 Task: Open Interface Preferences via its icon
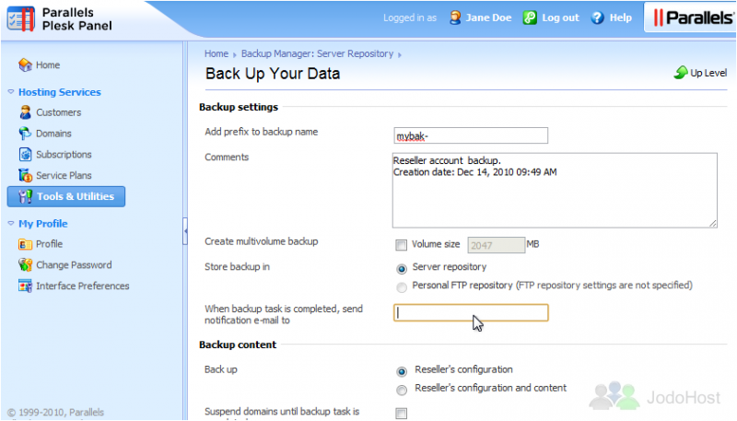[25, 287]
